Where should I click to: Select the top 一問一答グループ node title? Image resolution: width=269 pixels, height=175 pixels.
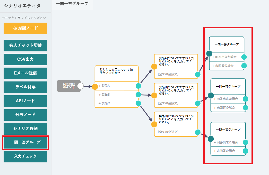pos(227,44)
